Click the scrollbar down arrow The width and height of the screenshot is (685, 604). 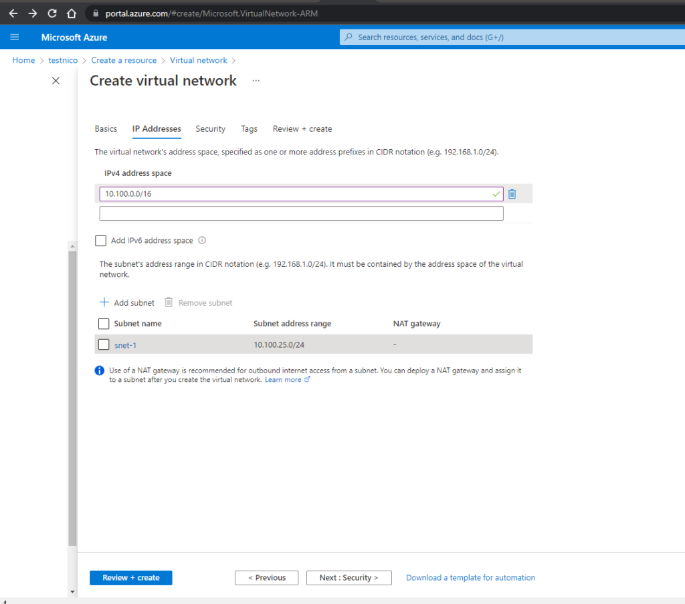tap(72, 592)
